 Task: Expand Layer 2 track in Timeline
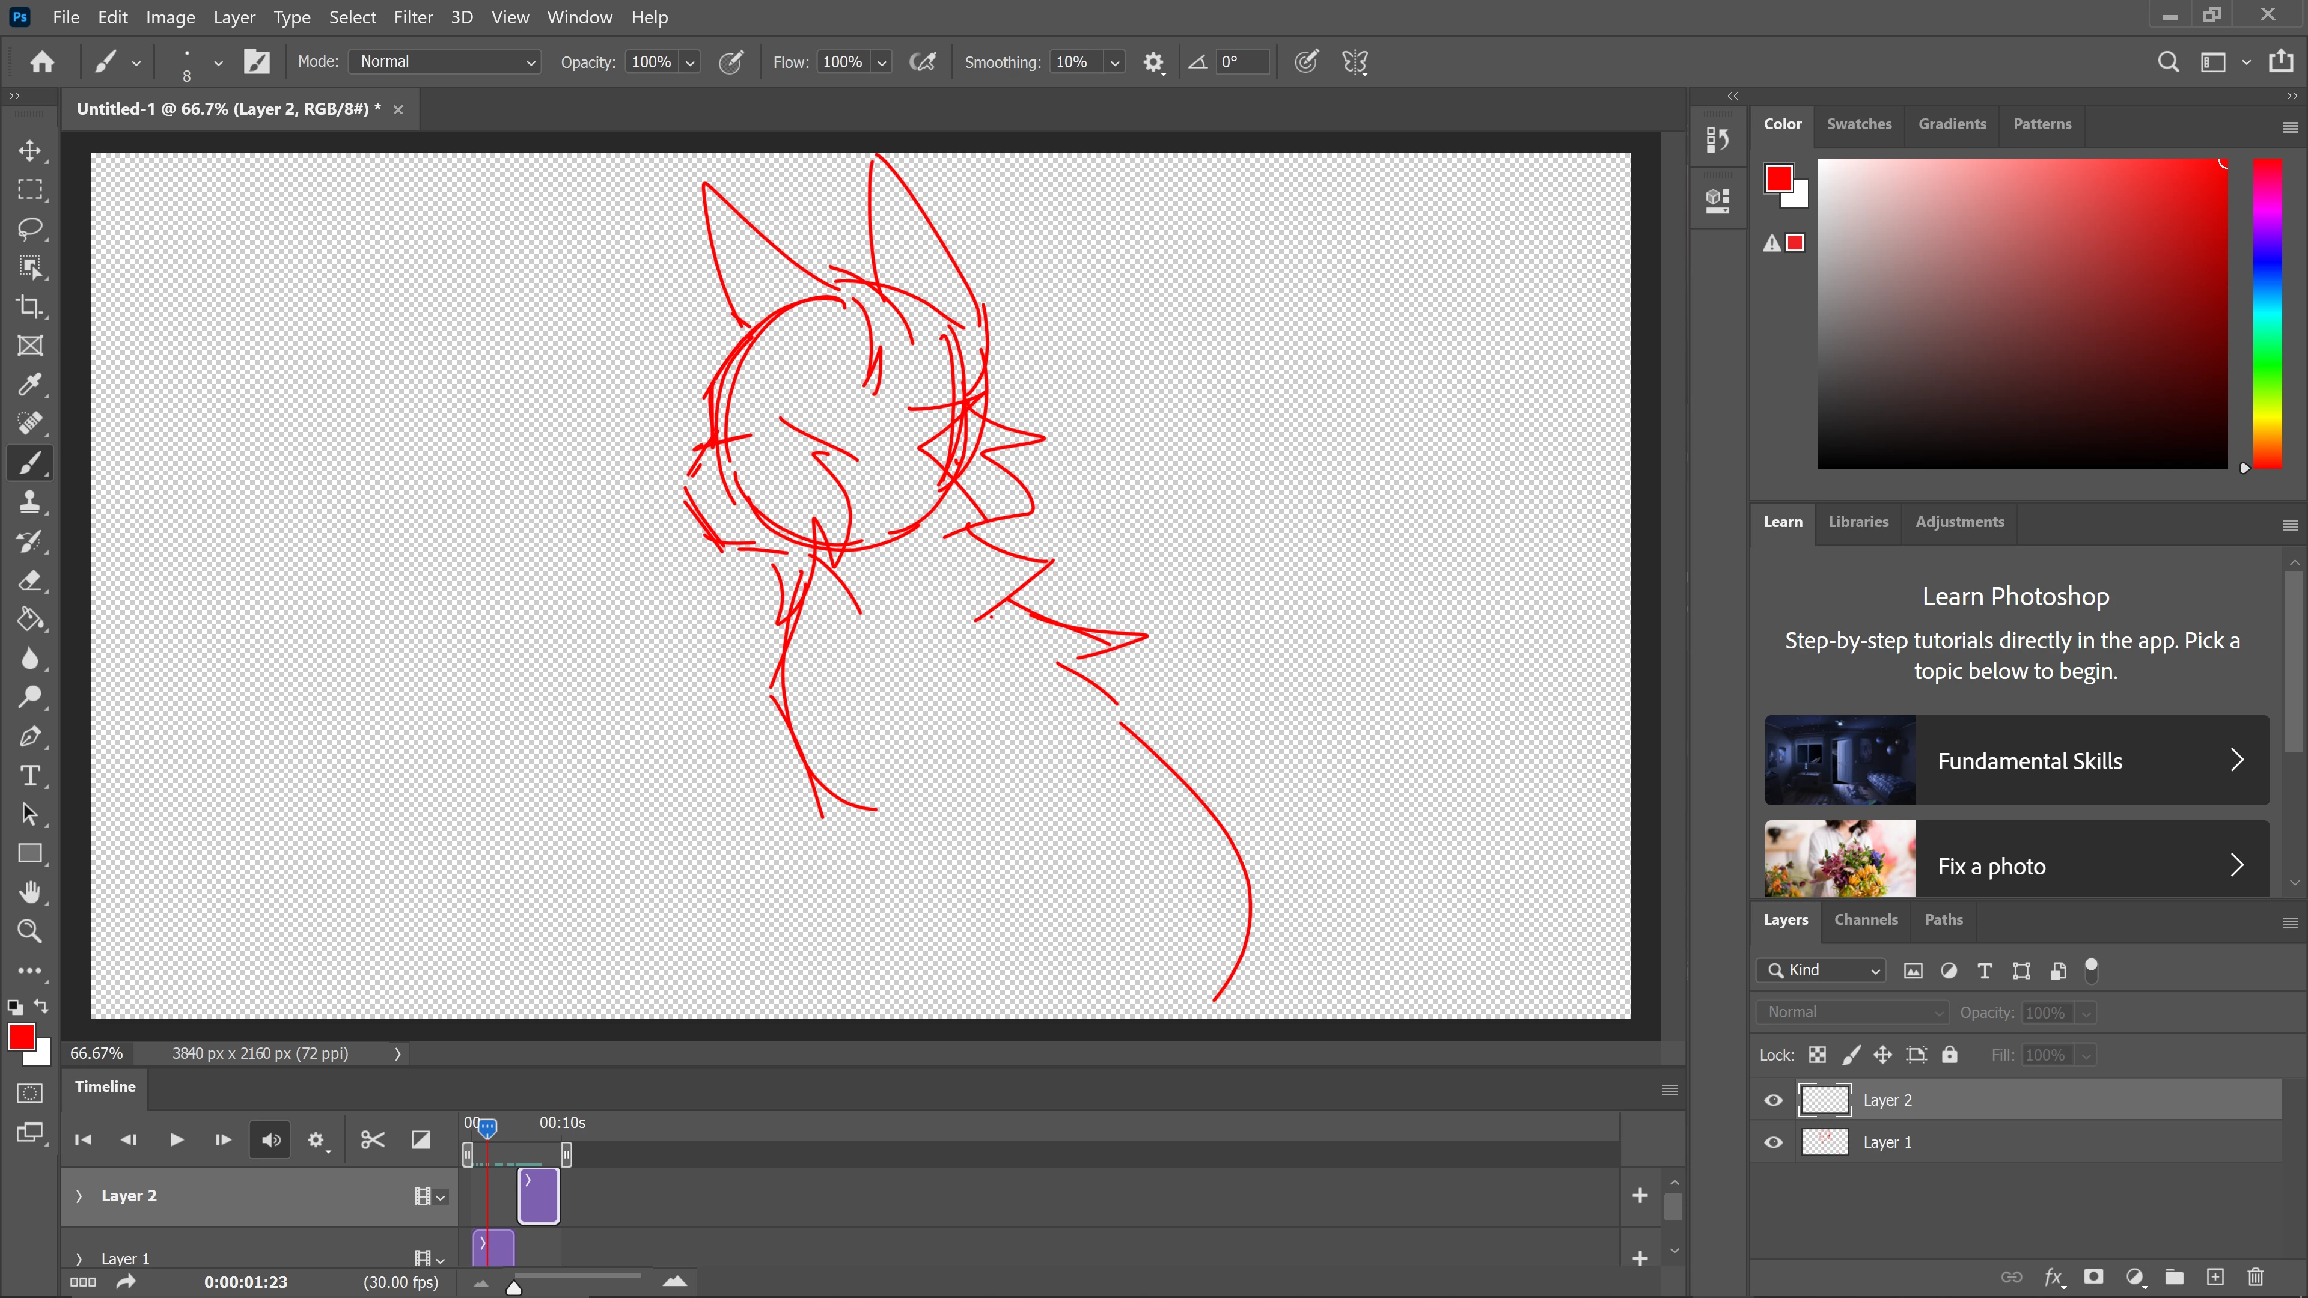click(79, 1196)
